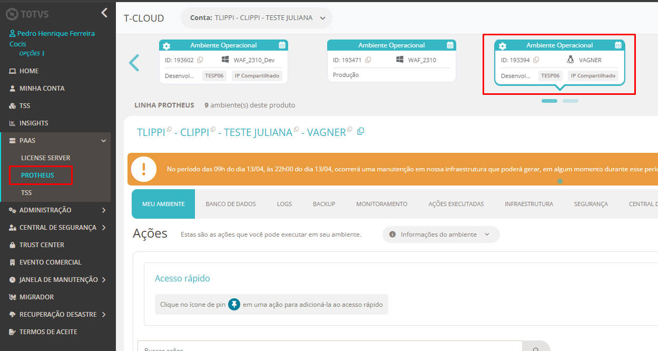
Task: Copy CLIPPI name with its small icon
Action: [x=213, y=129]
